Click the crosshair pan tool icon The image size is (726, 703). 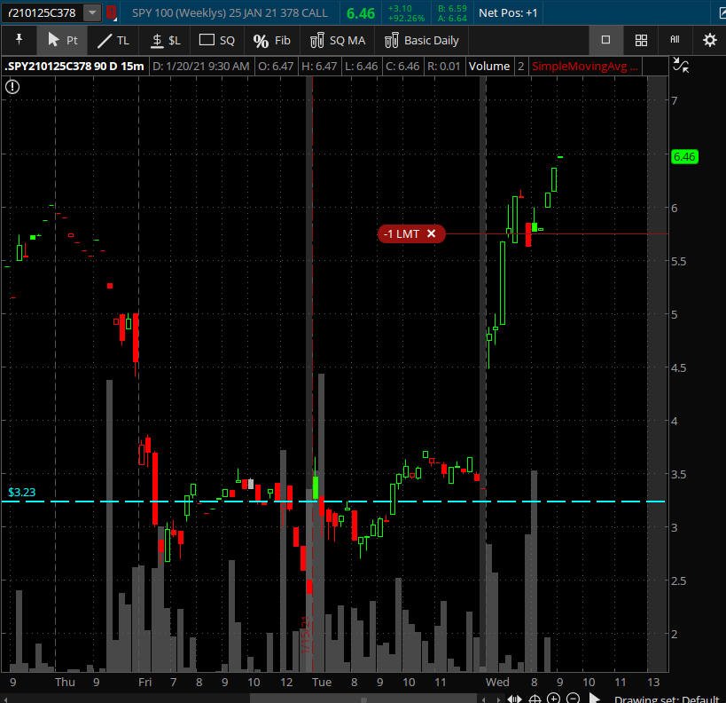click(535, 699)
